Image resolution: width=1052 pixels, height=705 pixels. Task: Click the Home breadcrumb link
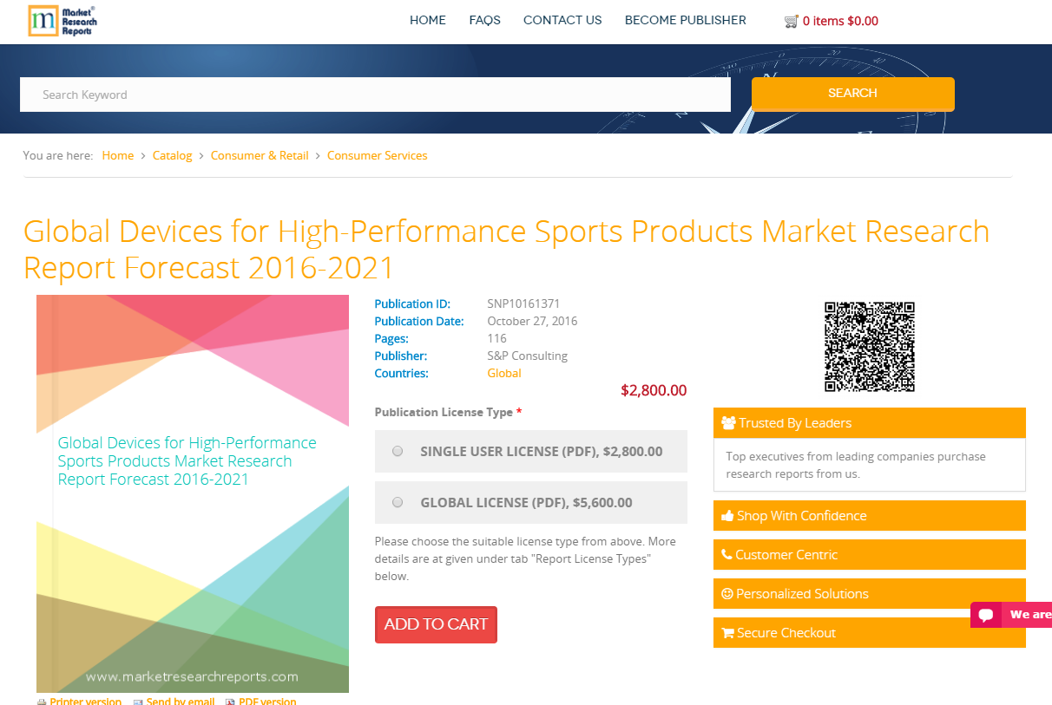[x=118, y=155]
